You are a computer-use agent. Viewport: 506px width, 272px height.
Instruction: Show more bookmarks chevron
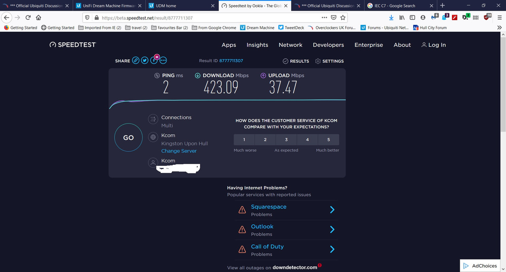[x=500, y=28]
